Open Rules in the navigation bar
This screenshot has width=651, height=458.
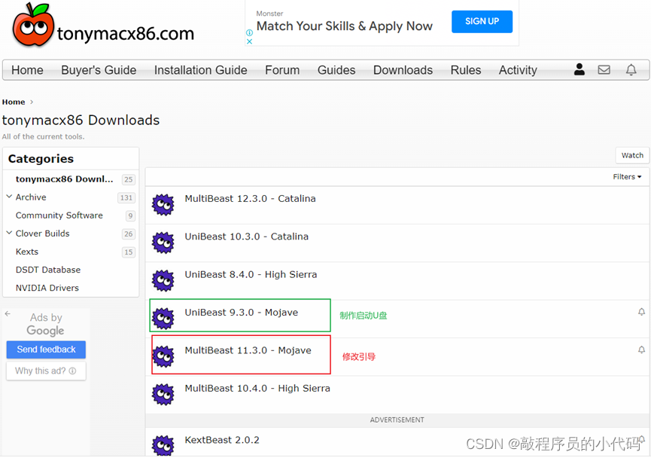[x=466, y=70]
